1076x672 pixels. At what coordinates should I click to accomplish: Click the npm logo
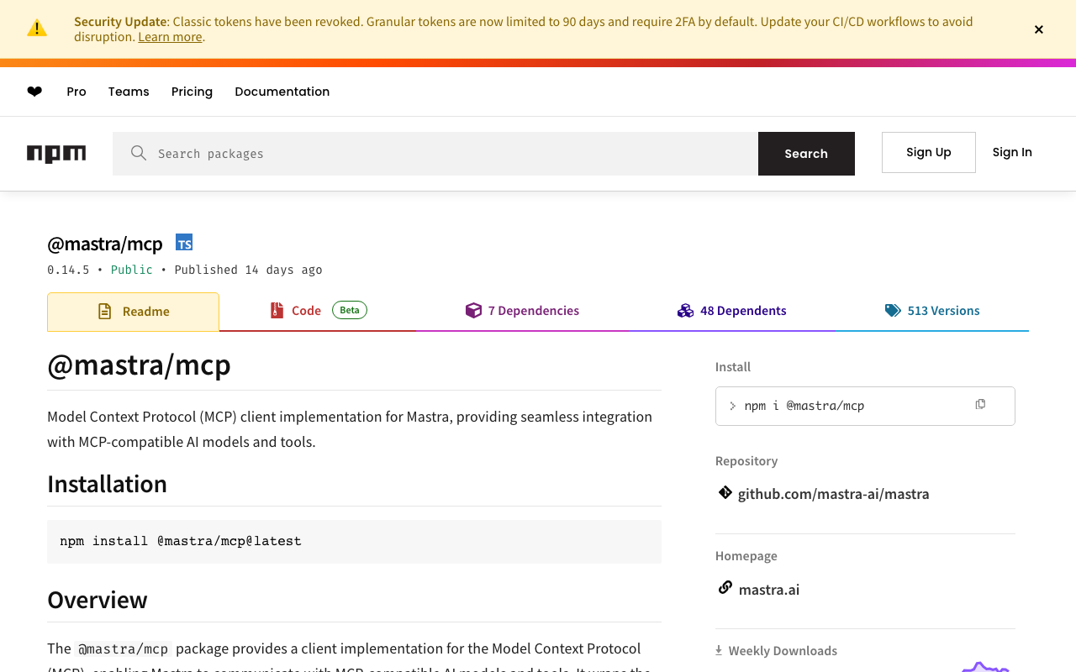click(x=56, y=154)
